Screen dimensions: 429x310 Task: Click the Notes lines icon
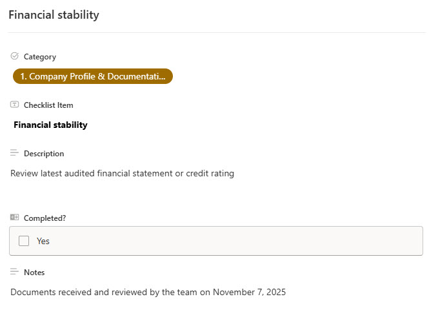15,272
